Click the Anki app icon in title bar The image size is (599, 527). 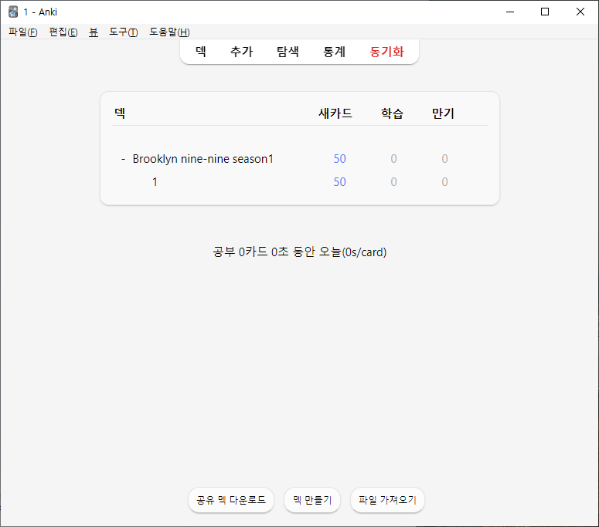pos(13,12)
